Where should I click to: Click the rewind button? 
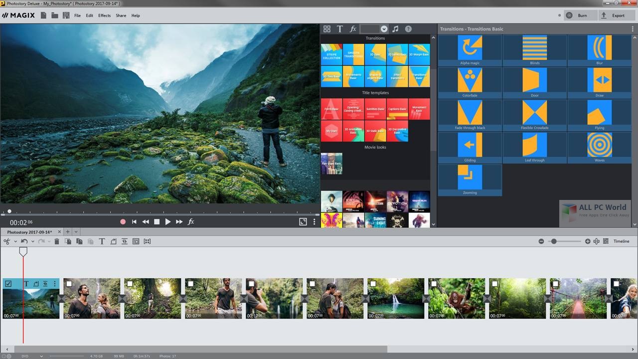click(146, 222)
